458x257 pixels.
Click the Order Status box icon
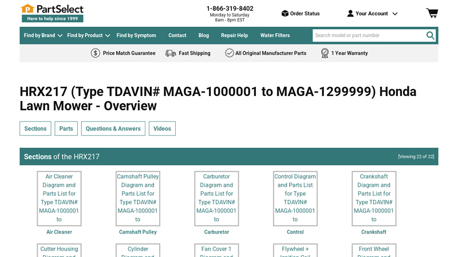[285, 14]
